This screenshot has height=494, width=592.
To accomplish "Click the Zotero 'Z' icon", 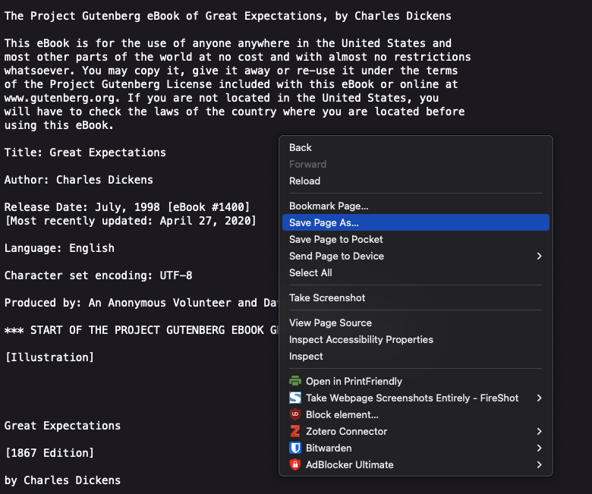I will click(295, 431).
